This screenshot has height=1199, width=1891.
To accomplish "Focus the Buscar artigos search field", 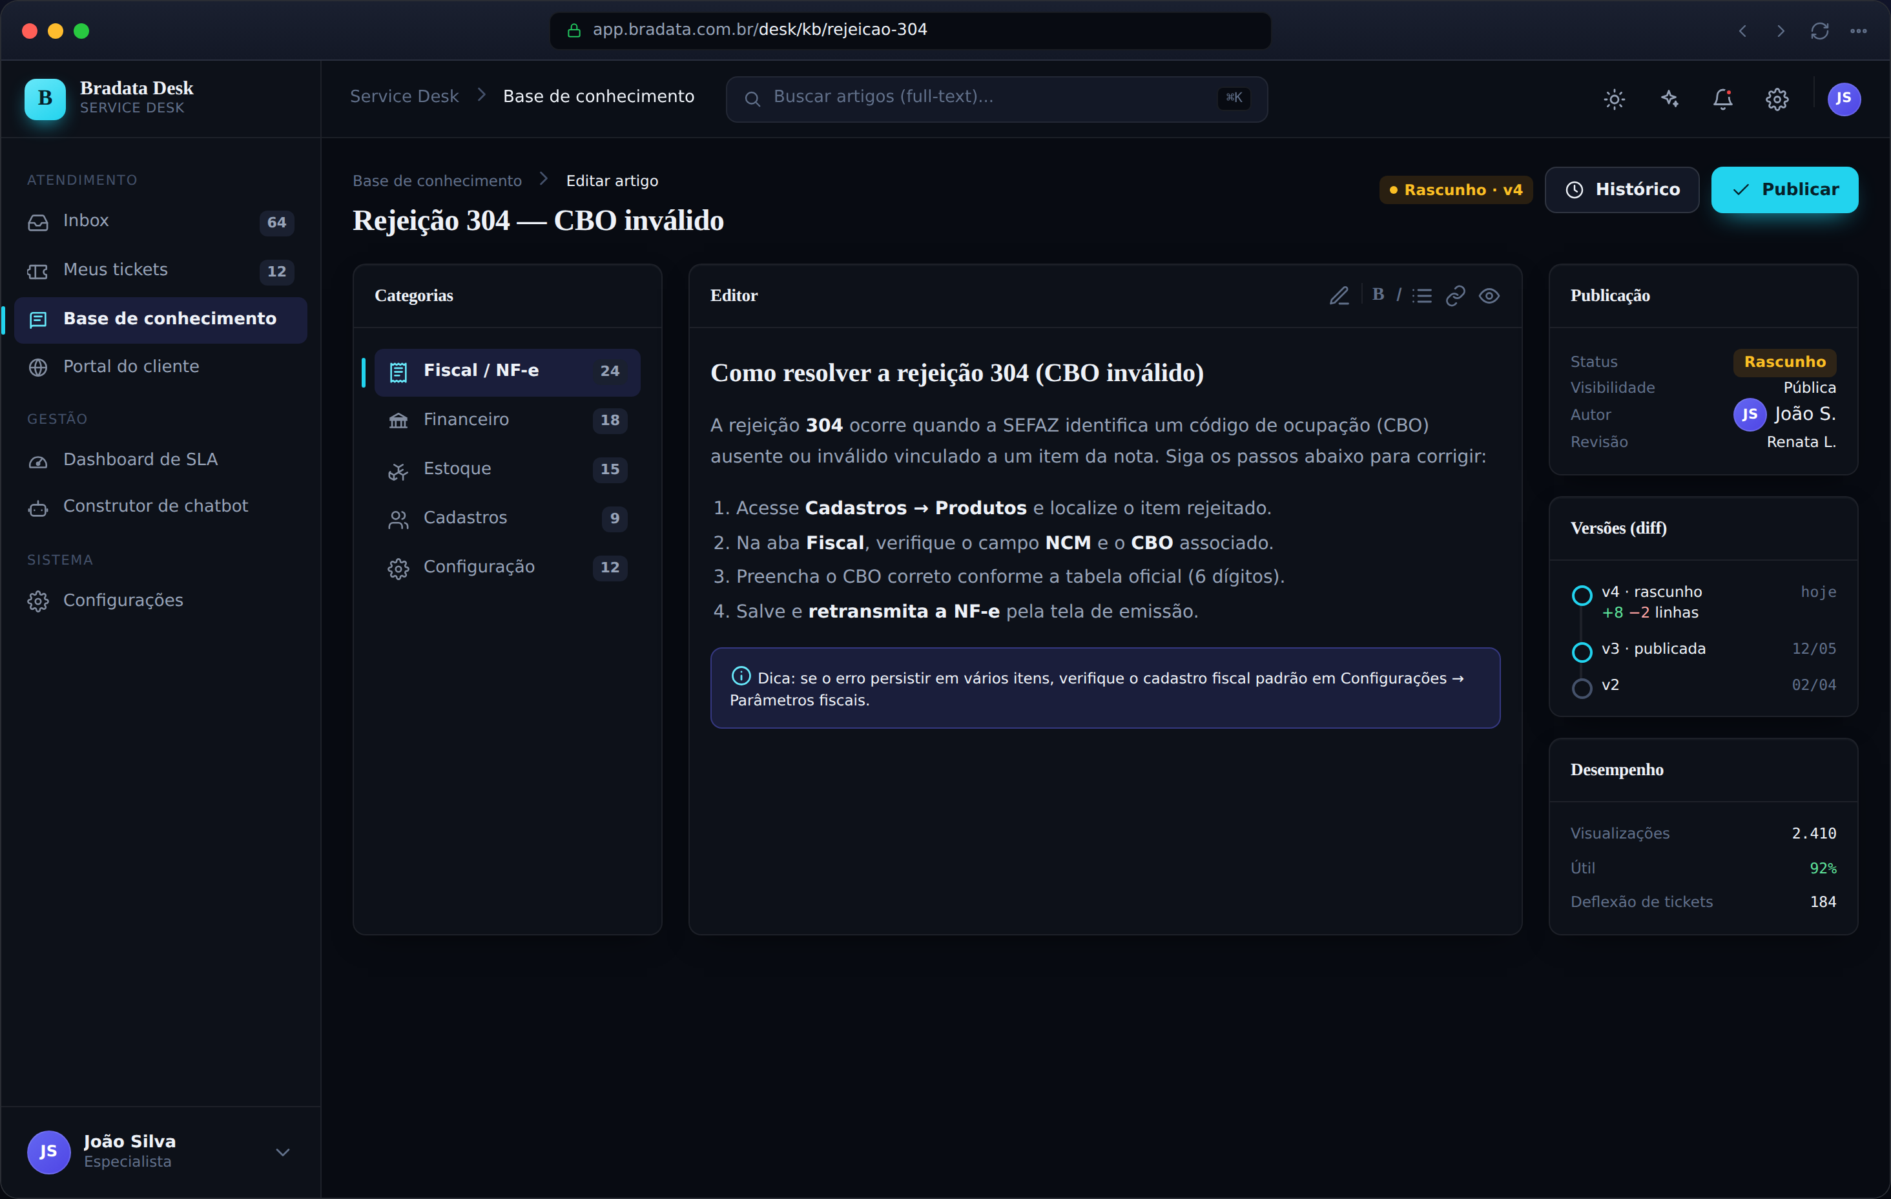I will click(996, 98).
